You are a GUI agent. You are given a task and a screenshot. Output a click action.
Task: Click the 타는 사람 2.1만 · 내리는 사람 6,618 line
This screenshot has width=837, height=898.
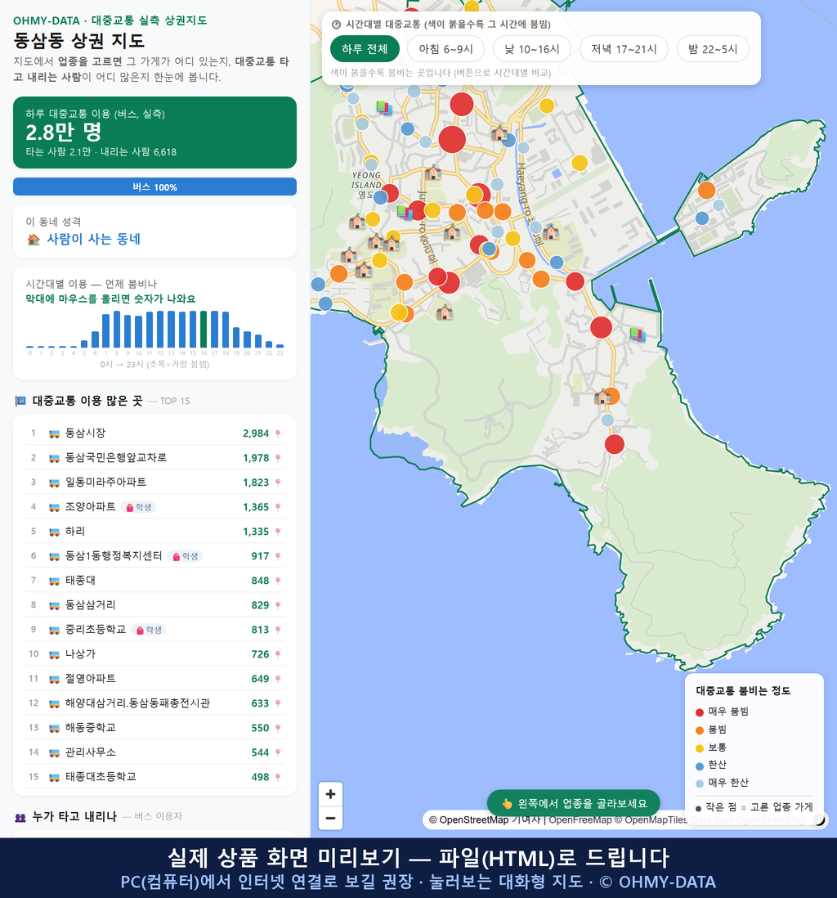(101, 152)
